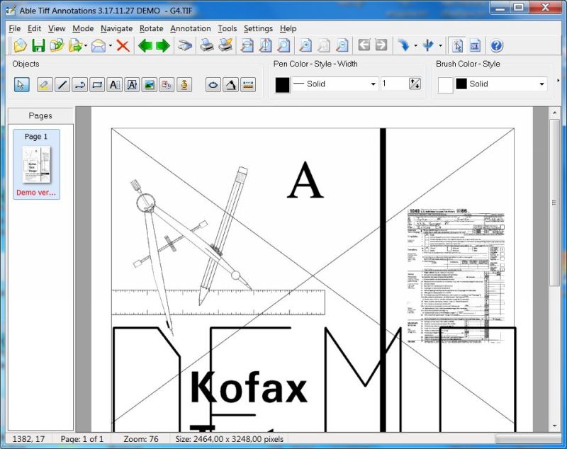This screenshot has width=567, height=449.
Task: Click the export document icon with green arrow
Action: click(x=76, y=46)
